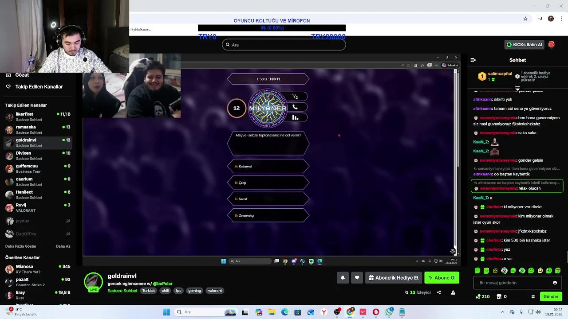Open Yandex browser from taskbar
Screen dimensions: 568x319
tap(324, 312)
